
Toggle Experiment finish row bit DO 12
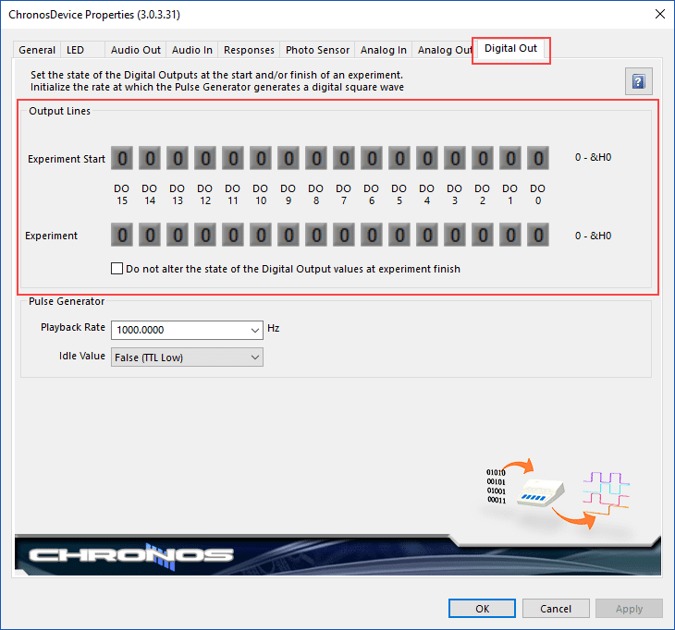click(205, 235)
